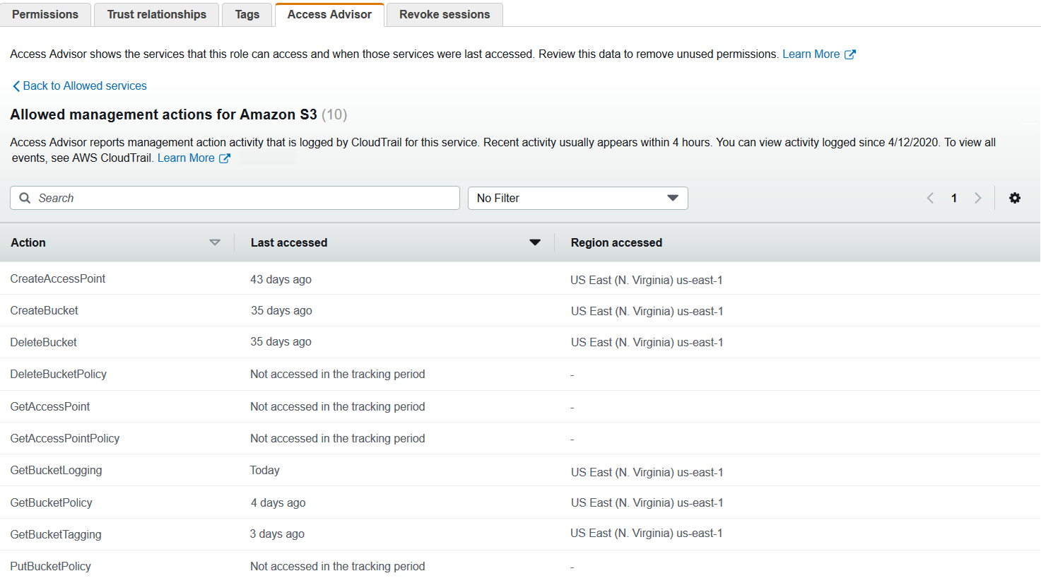Click the back chevron before Back to Allowed services
The width and height of the screenshot is (1041, 583).
(16, 86)
